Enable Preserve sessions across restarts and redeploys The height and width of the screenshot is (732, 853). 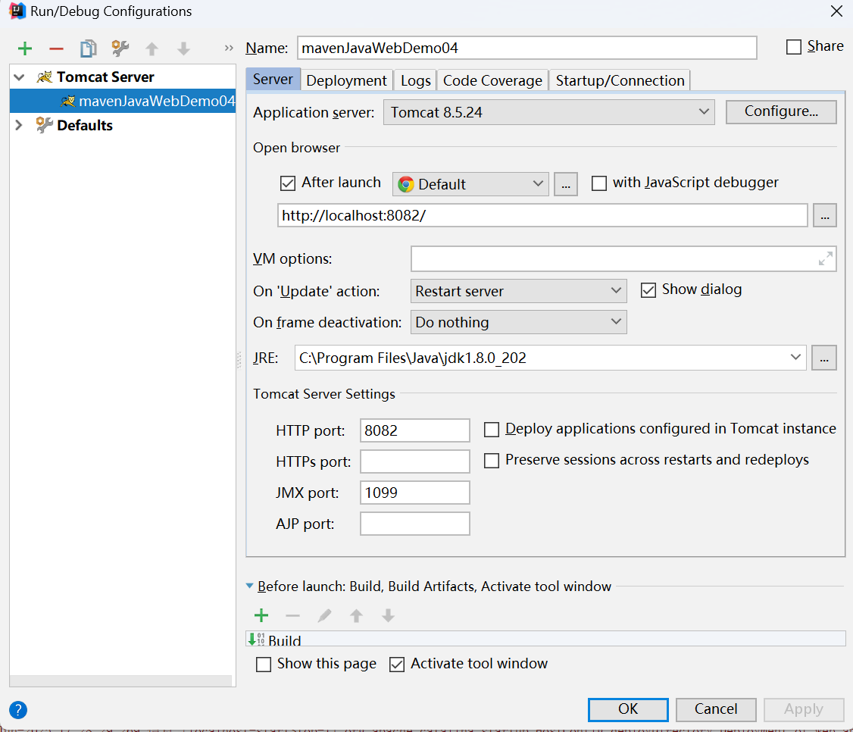[x=491, y=461]
